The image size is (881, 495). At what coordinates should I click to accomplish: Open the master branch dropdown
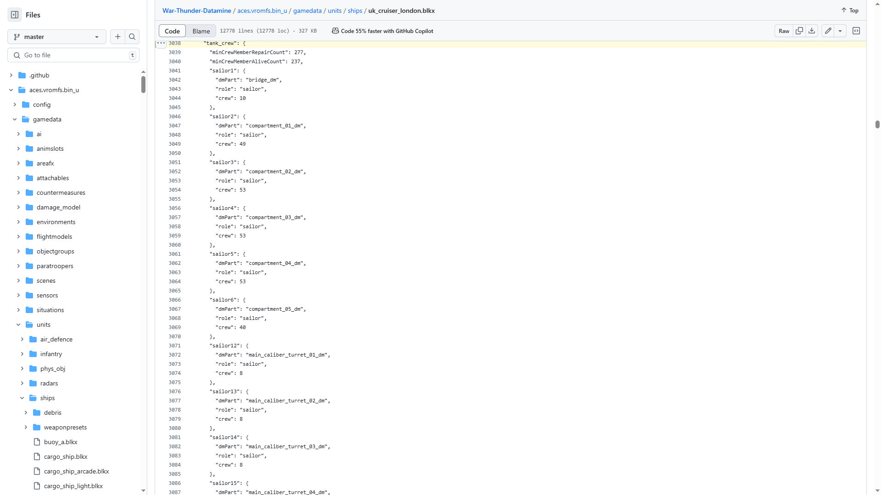click(57, 37)
